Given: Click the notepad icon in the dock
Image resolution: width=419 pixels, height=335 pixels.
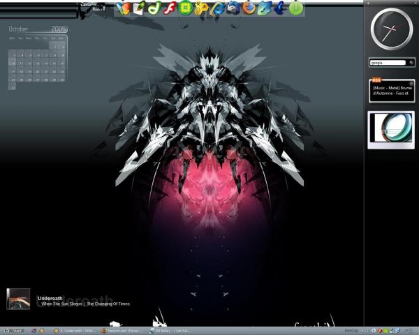Looking at the screenshot, I should pyautogui.click(x=139, y=8).
